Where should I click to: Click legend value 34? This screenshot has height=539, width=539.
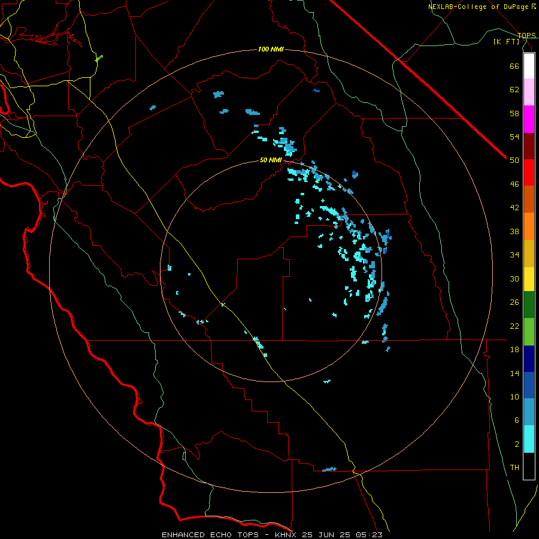coord(514,255)
